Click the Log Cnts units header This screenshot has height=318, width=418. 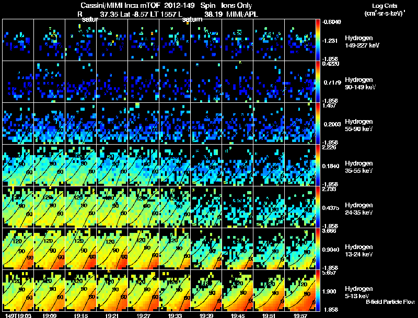click(385, 9)
